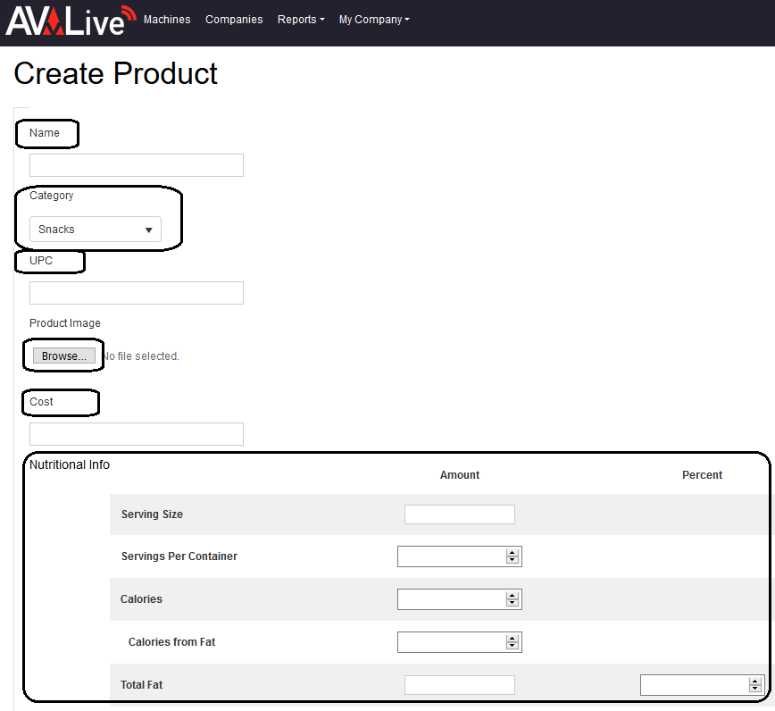Click the Percent column header
The height and width of the screenshot is (711, 775).
702,474
